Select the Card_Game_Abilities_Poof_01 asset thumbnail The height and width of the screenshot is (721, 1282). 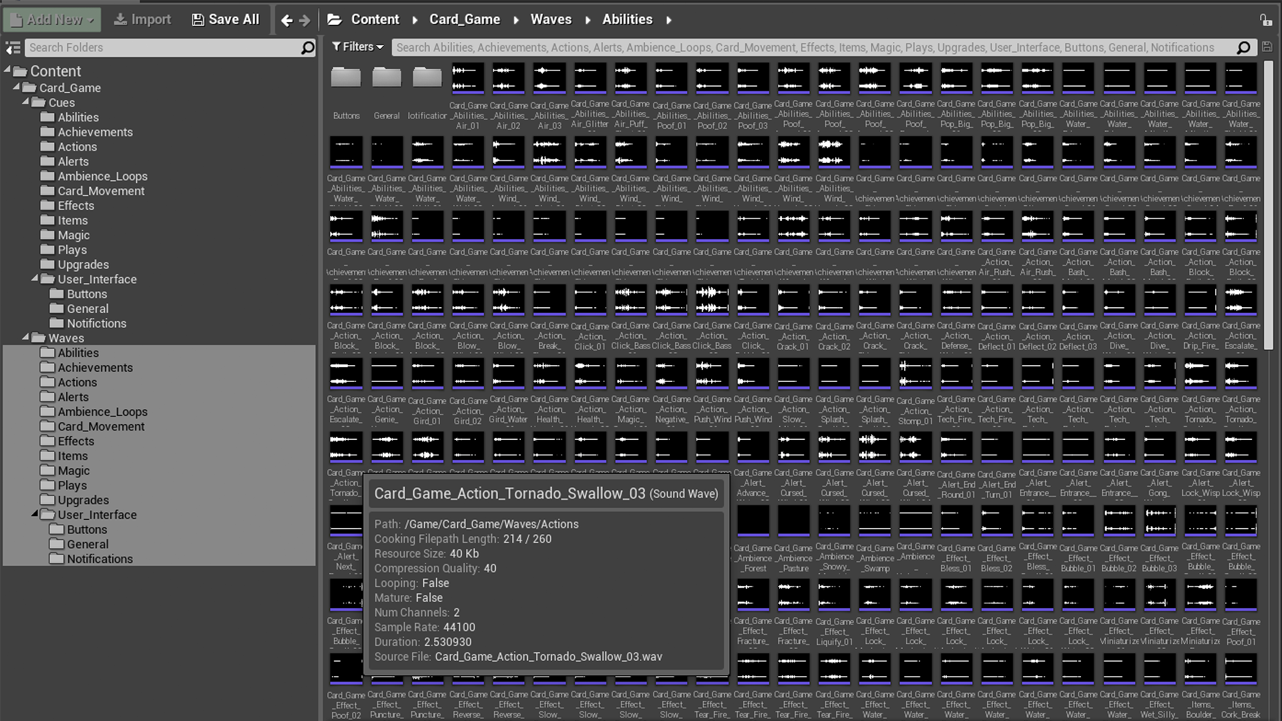(671, 78)
